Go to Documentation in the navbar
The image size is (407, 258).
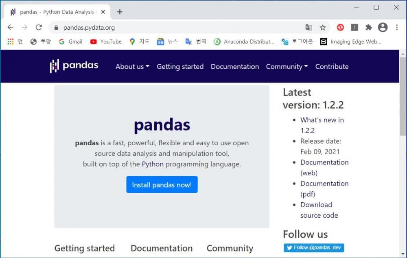coord(234,66)
